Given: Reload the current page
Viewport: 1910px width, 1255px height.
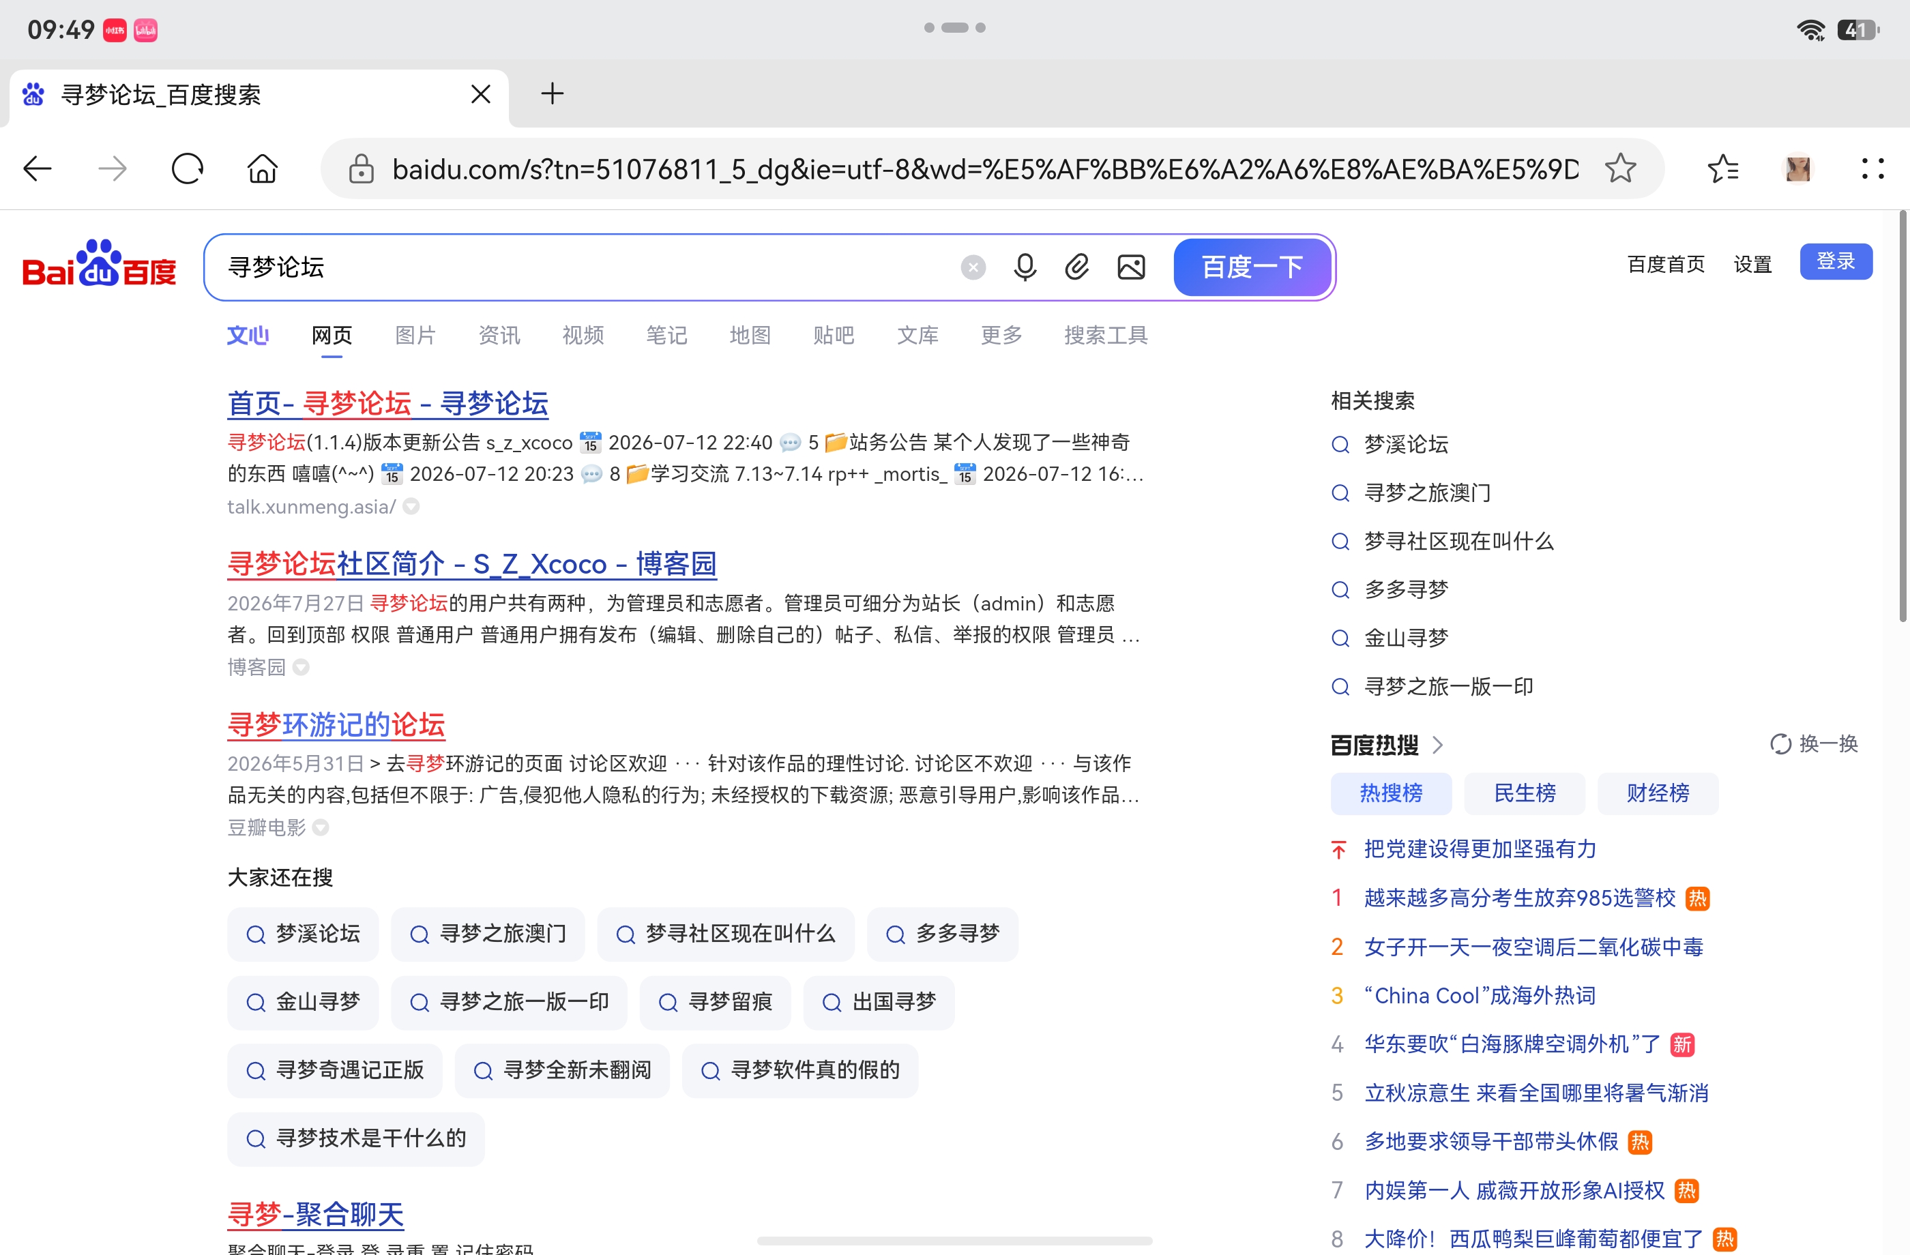Looking at the screenshot, I should [x=187, y=168].
